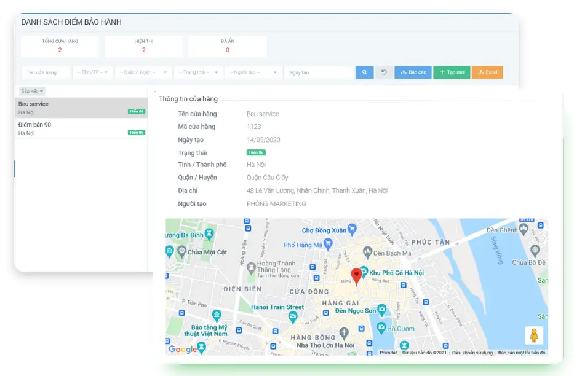
Task: Click the Tên cửa hàng input field
Action: pyautogui.click(x=46, y=72)
